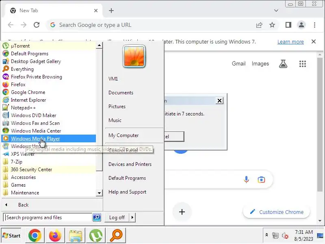Expand the Maintenance folder

click(49, 192)
